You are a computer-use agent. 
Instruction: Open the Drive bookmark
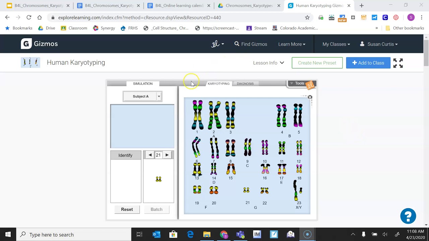(47, 28)
